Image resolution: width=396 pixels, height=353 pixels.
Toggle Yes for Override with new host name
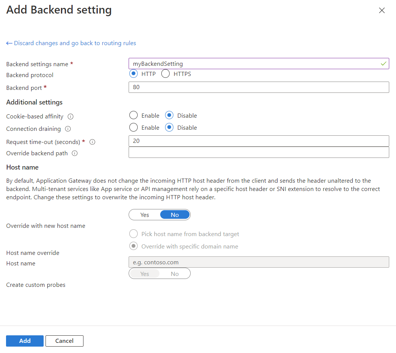tap(145, 215)
